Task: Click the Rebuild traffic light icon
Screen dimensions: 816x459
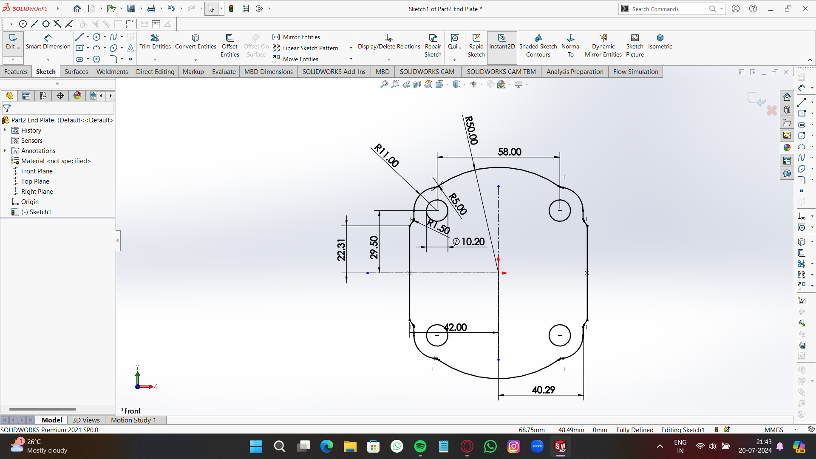Action: (x=231, y=8)
